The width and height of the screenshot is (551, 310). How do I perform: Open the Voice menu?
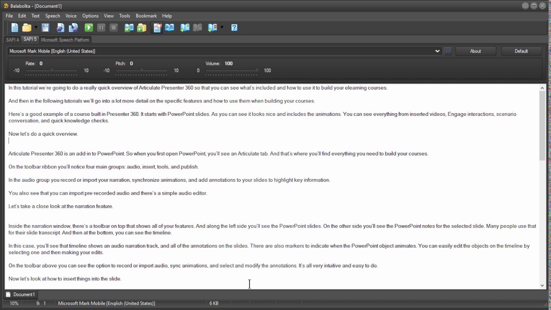71,16
